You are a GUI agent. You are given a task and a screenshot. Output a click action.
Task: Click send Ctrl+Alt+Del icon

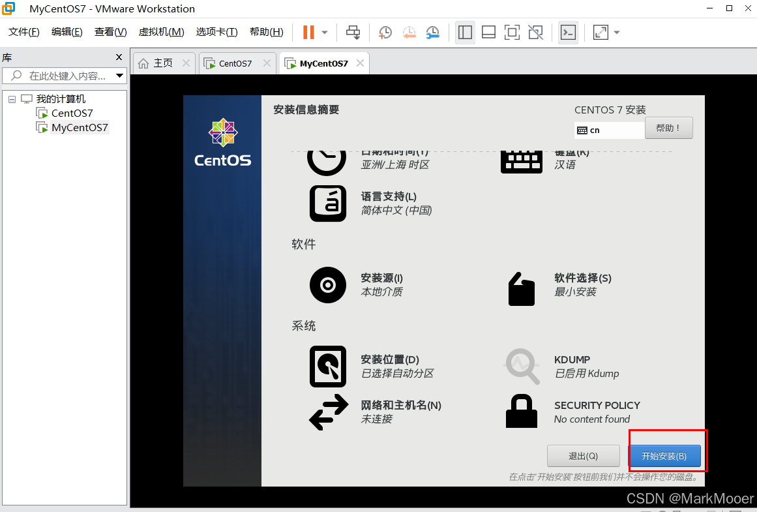click(353, 33)
